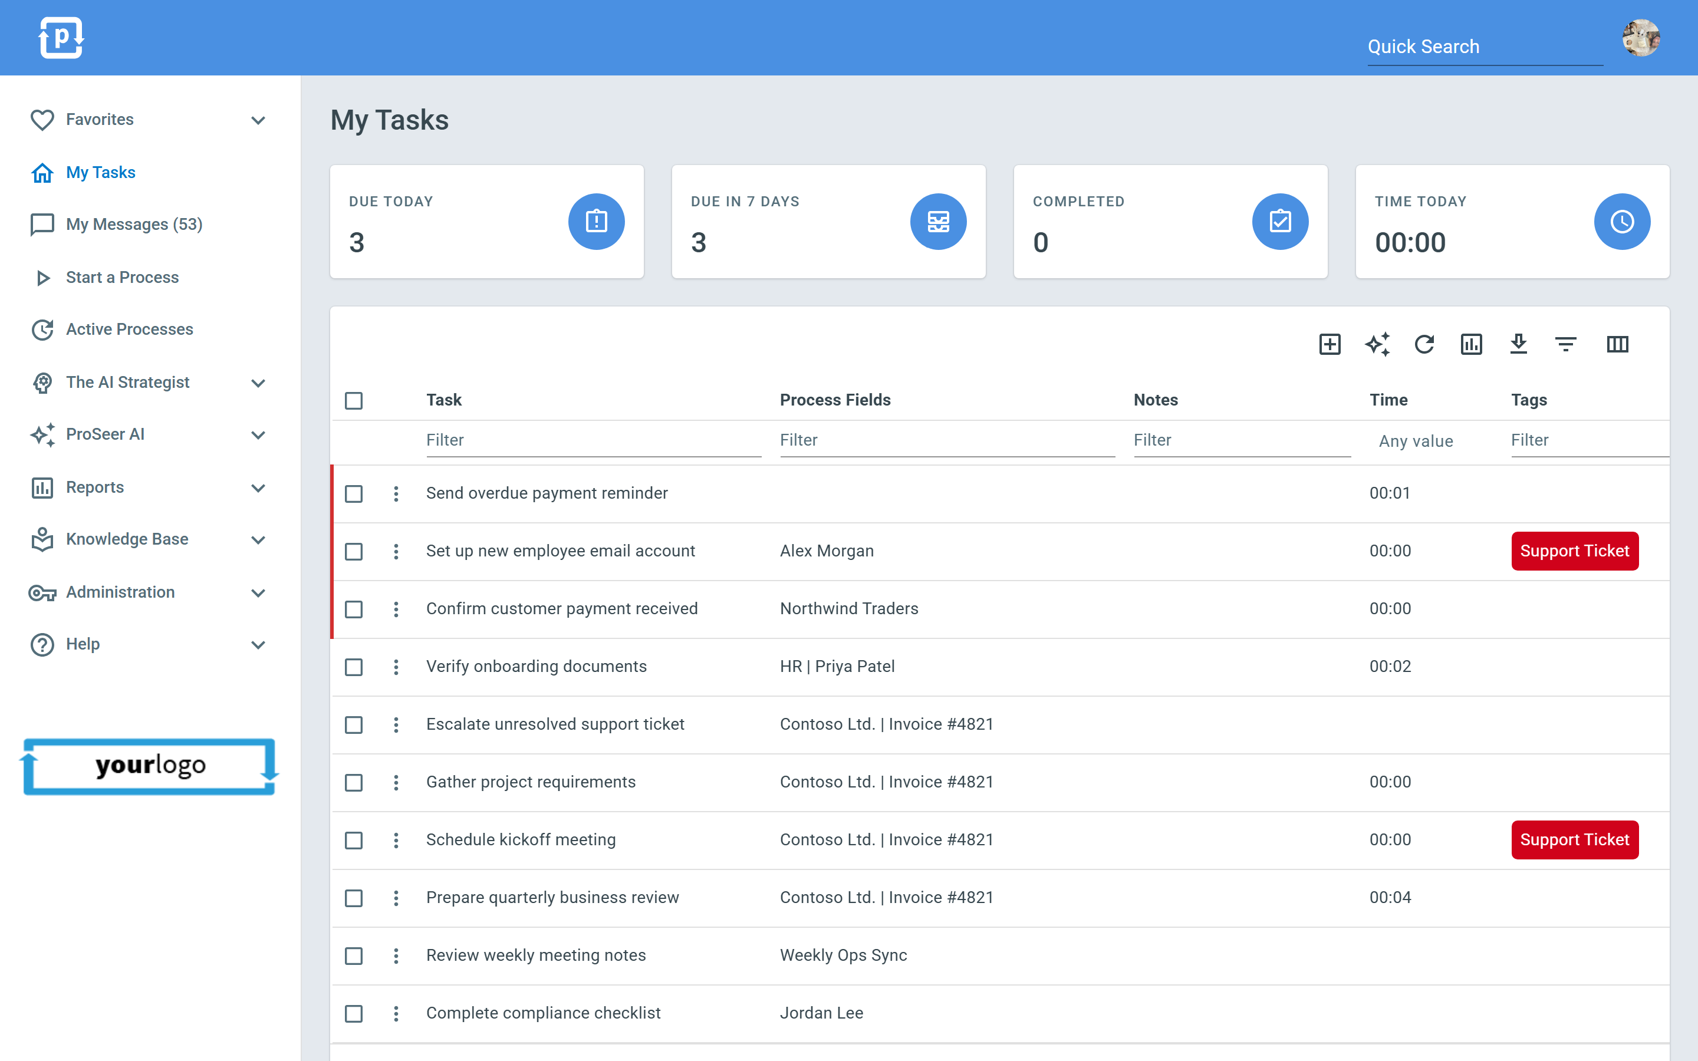Click the AI sparkle toolbar icon

coord(1377,344)
